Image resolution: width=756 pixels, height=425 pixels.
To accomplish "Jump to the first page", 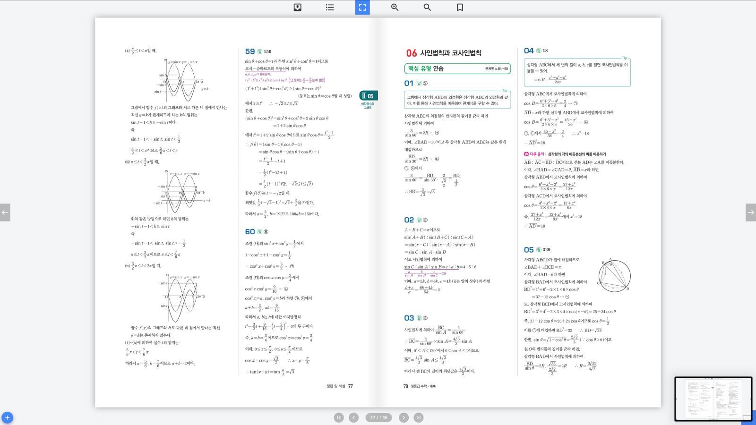I will tap(339, 417).
